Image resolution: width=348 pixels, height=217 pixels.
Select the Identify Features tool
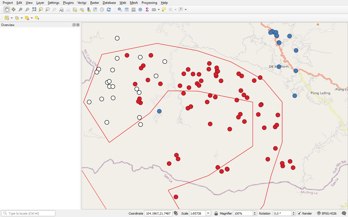[120, 9]
